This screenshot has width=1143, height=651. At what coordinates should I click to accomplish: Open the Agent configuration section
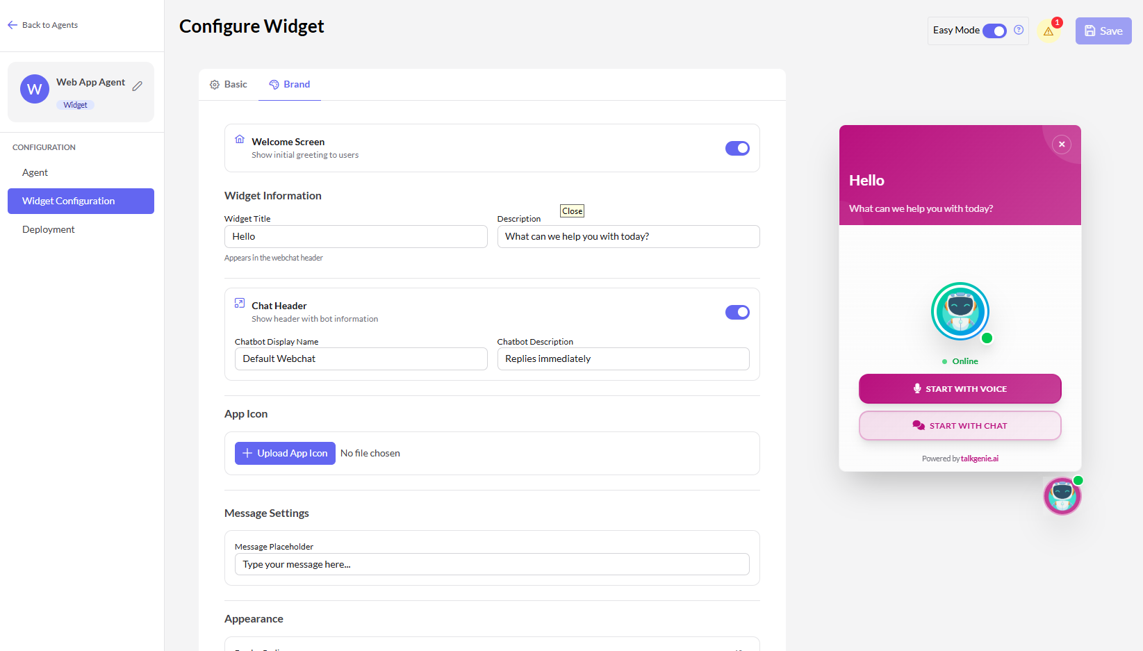[35, 172]
